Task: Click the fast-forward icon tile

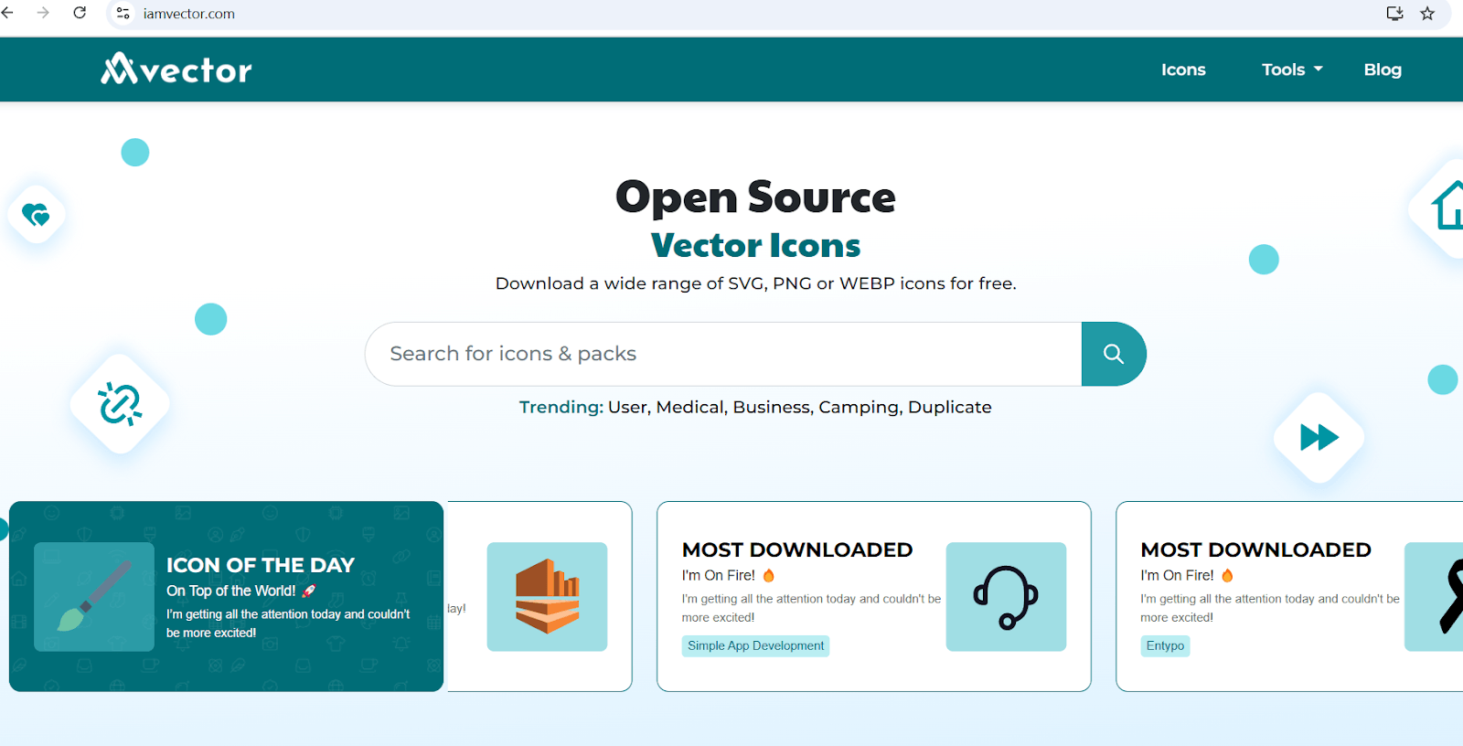Action: click(1319, 438)
